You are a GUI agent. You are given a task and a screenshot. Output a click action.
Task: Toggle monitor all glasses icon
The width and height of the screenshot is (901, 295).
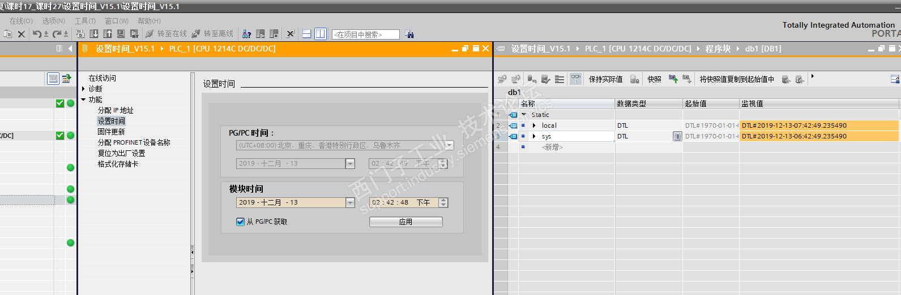(575, 79)
